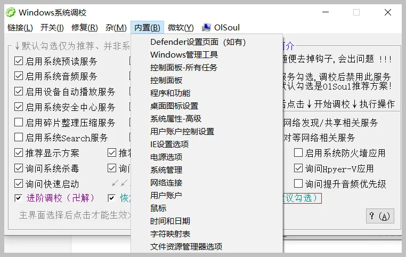Uncheck 启用设备自动播放服务
Viewport: 406px width, 257px height.
coord(19,92)
